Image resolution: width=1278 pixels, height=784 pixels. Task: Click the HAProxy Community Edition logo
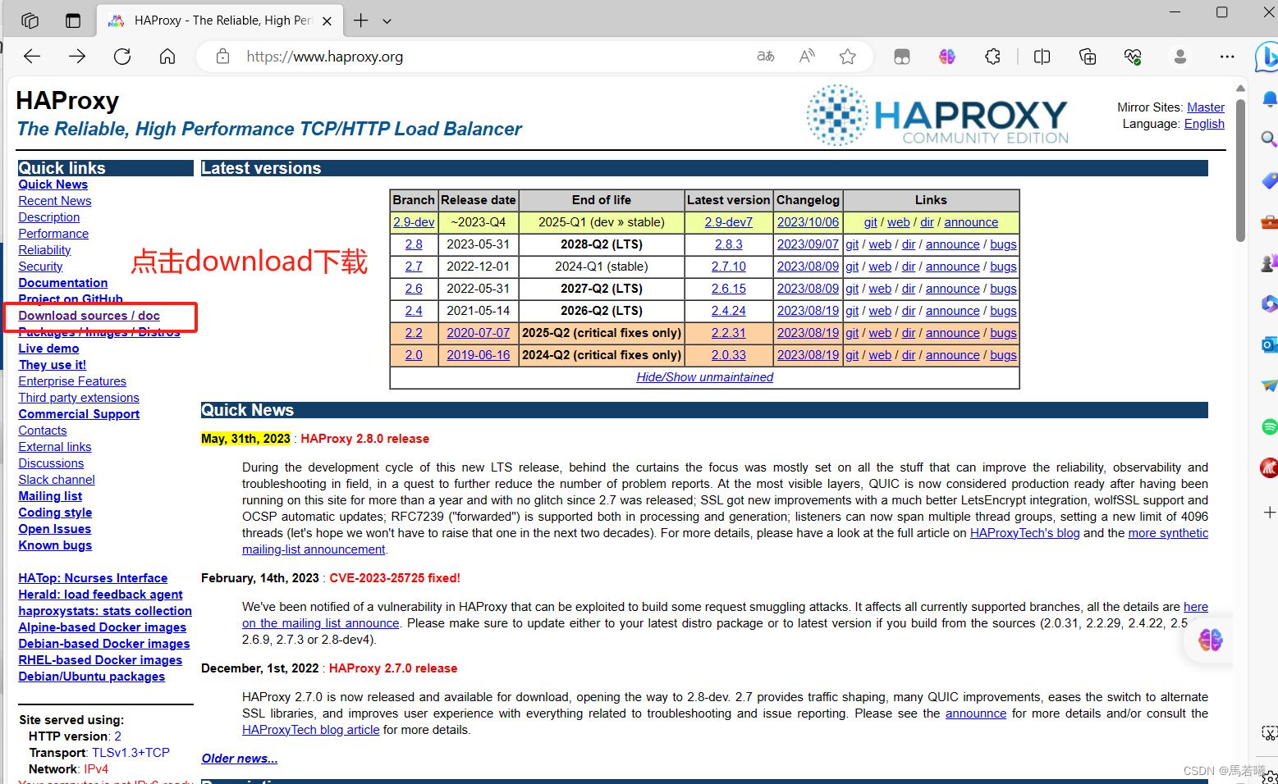click(937, 115)
